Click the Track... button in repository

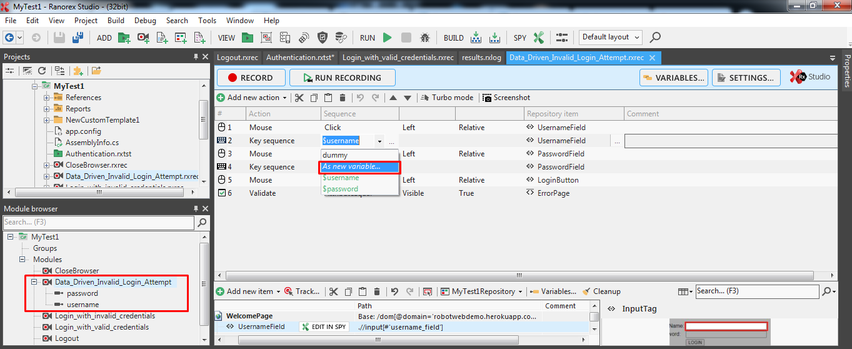tap(303, 291)
